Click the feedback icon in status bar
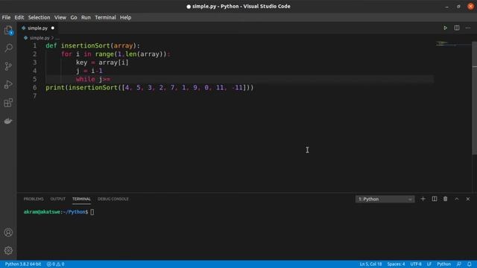 459,264
